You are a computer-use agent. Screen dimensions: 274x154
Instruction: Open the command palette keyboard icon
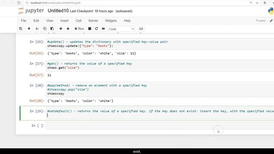pyautogui.click(x=141, y=29)
